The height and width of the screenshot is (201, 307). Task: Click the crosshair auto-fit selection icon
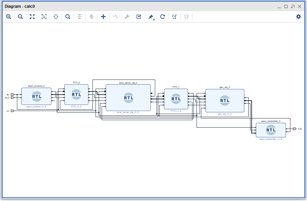pyautogui.click(x=56, y=17)
